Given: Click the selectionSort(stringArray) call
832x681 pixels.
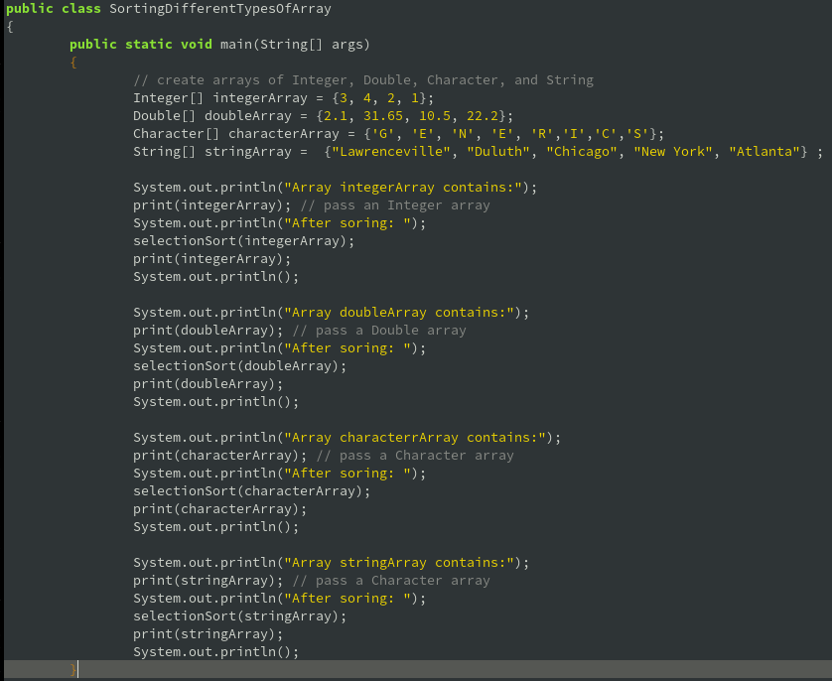Looking at the screenshot, I should point(238,615).
